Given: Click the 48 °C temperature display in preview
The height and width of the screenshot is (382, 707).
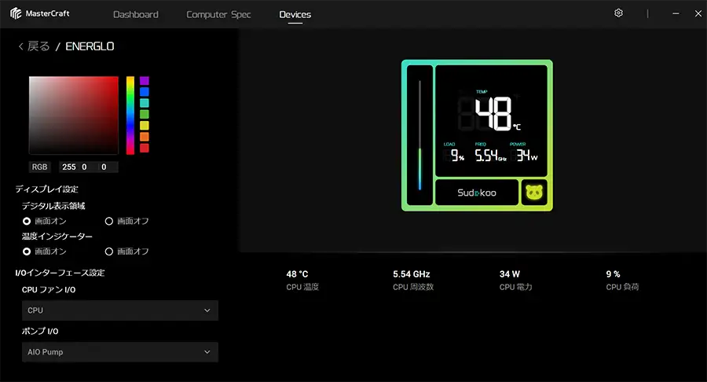Looking at the screenshot, I should (x=497, y=112).
